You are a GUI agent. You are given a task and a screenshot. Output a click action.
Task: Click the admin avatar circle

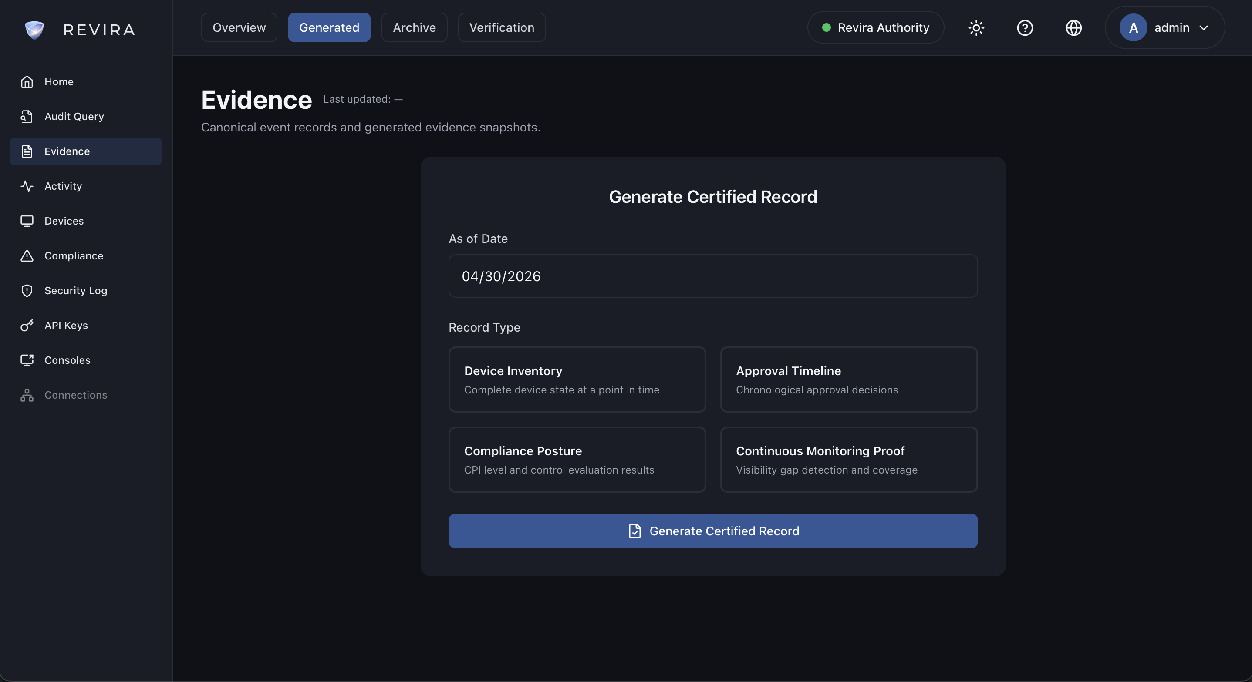1134,28
